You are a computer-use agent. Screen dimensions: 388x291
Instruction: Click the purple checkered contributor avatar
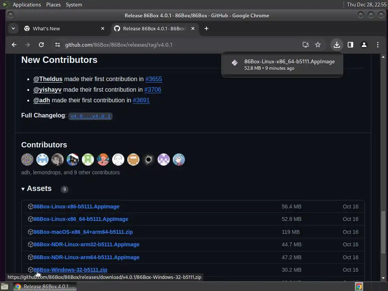click(x=164, y=160)
